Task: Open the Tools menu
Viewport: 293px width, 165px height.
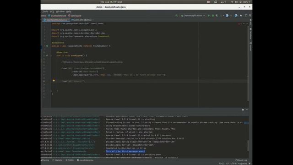Action: coord(45,11)
